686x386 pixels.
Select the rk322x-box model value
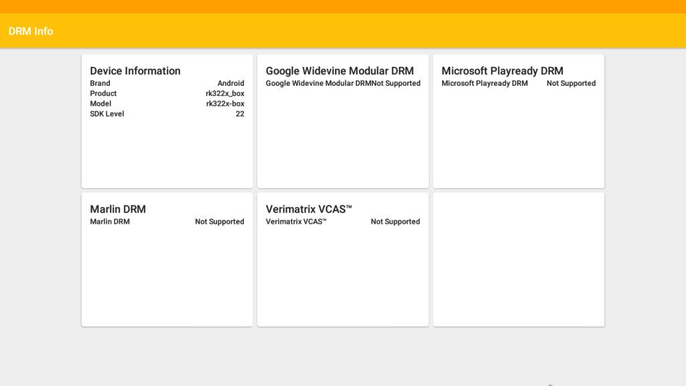tap(225, 103)
